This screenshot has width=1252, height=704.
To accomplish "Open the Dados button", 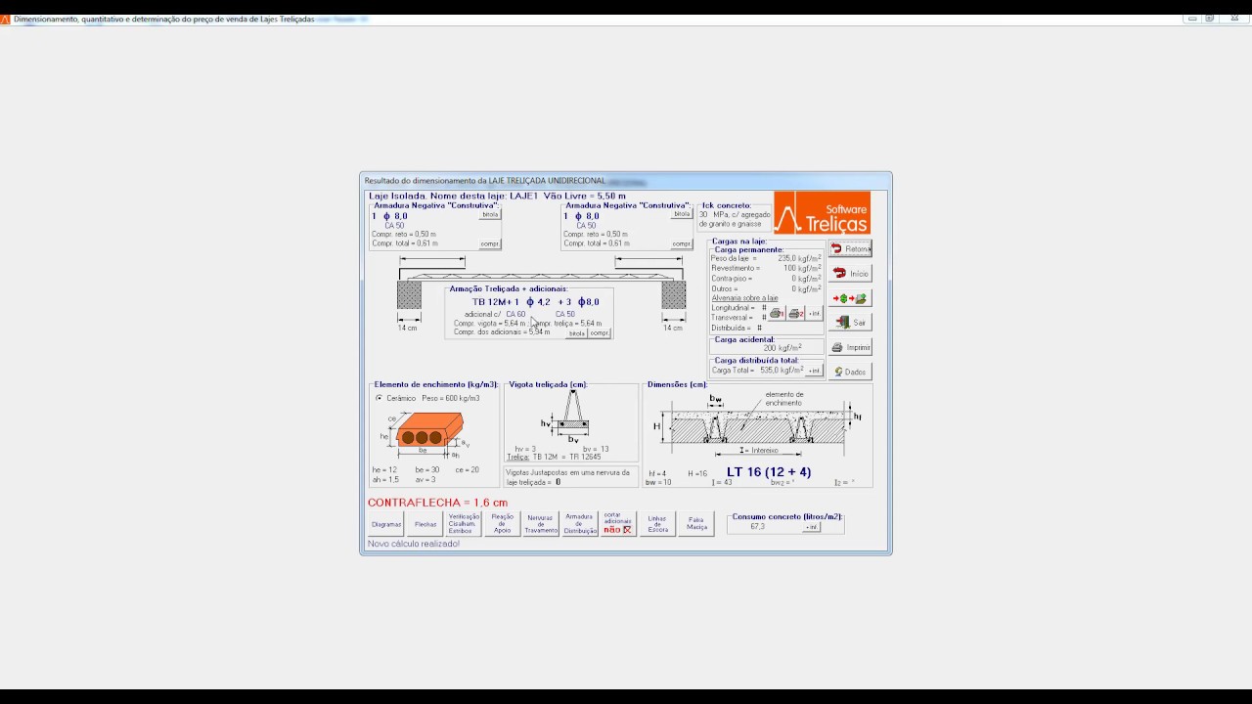I will coord(850,372).
